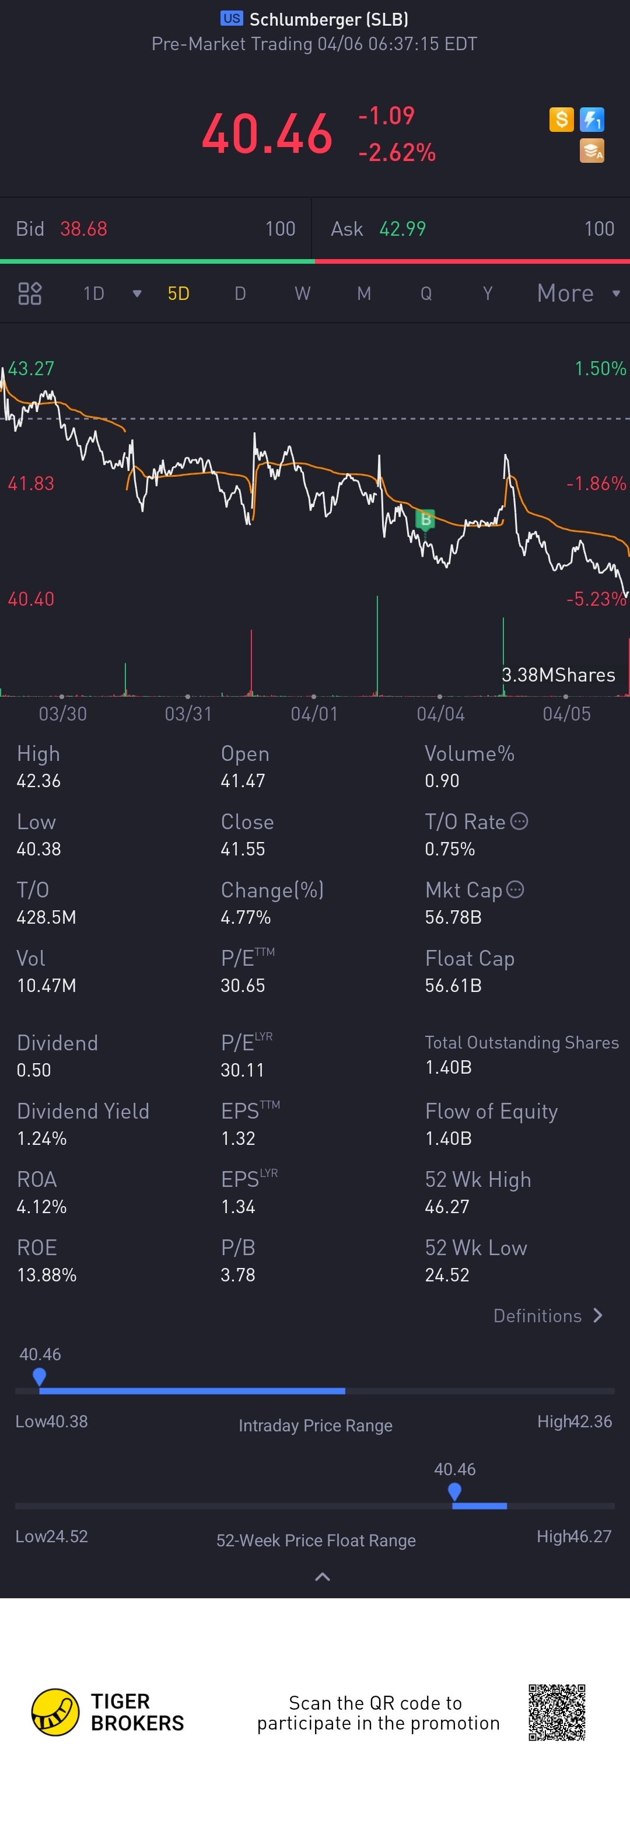Screen dimensions: 630x1827
Task: Tap info icon next to T/O Rate
Action: click(x=519, y=821)
